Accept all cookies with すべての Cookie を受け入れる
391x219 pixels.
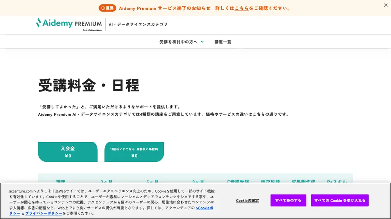pos(340,200)
